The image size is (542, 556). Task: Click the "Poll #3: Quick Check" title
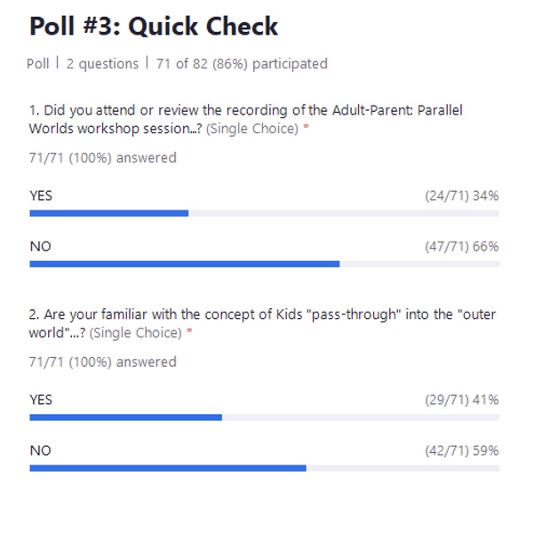point(154,27)
